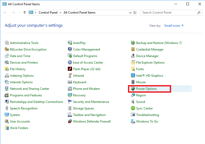Image resolution: width=205 pixels, height=144 pixels.
Task: Open the Programs and Features icon
Action: click(x=7, y=95)
